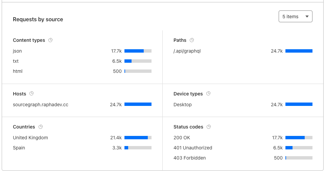Click the html content type entry
The width and height of the screenshot is (326, 172).
[x=18, y=71]
